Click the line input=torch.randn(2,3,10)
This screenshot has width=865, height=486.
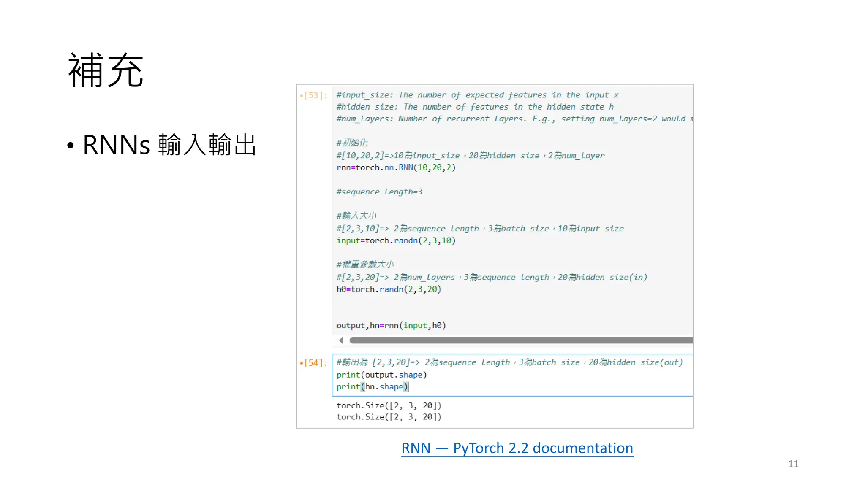396,240
